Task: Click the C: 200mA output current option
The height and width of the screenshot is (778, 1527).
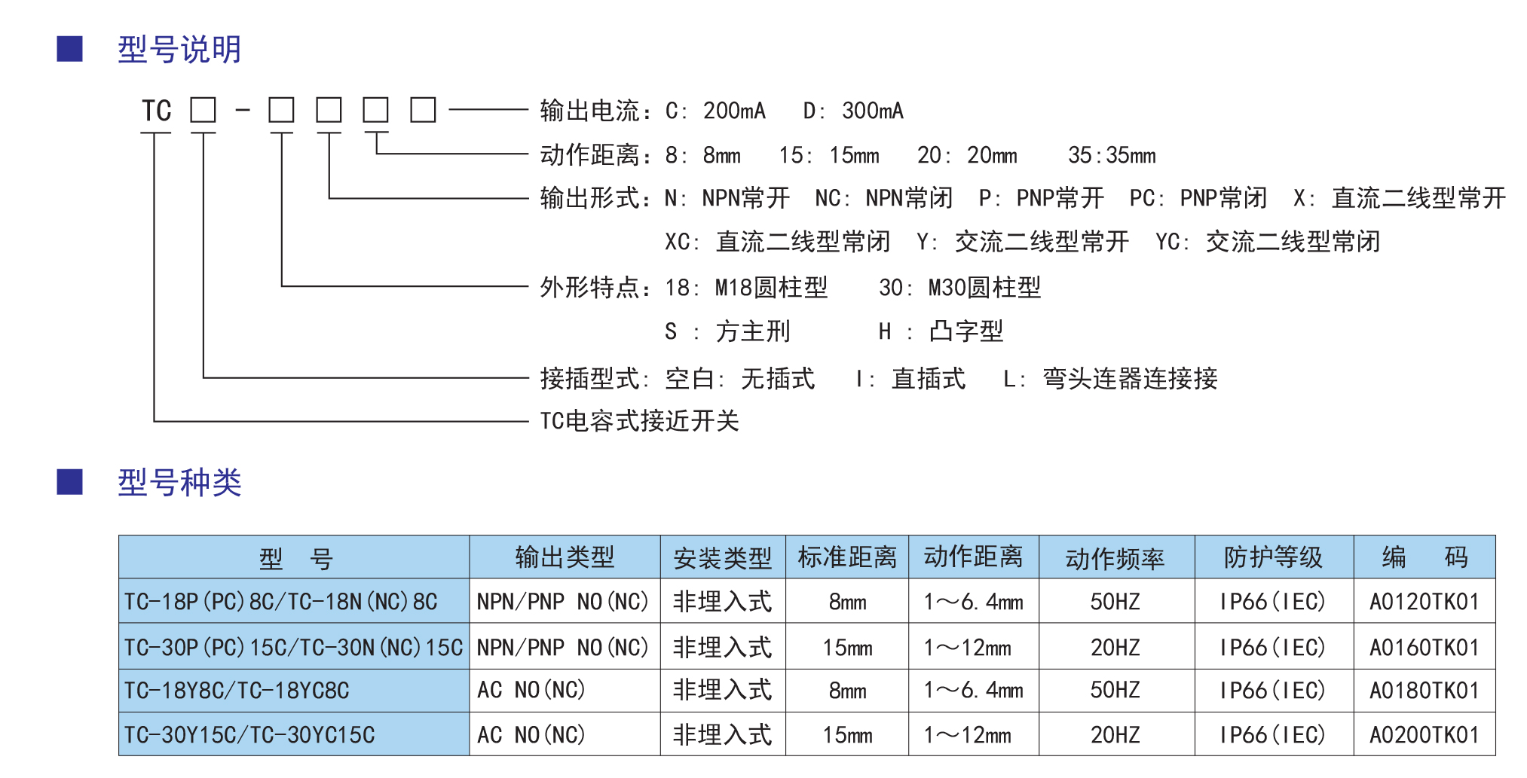Action: [715, 111]
